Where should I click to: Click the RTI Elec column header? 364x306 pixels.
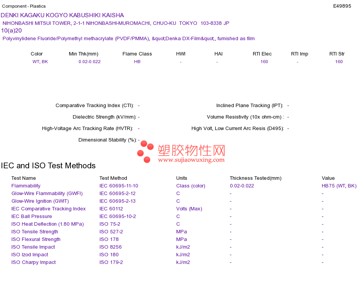262,54
